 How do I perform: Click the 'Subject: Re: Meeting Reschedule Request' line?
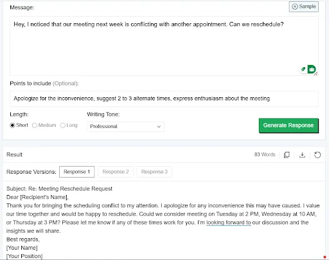pyautogui.click(x=59, y=189)
